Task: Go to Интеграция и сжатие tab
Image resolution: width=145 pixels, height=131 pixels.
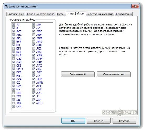Action: tap(100, 14)
